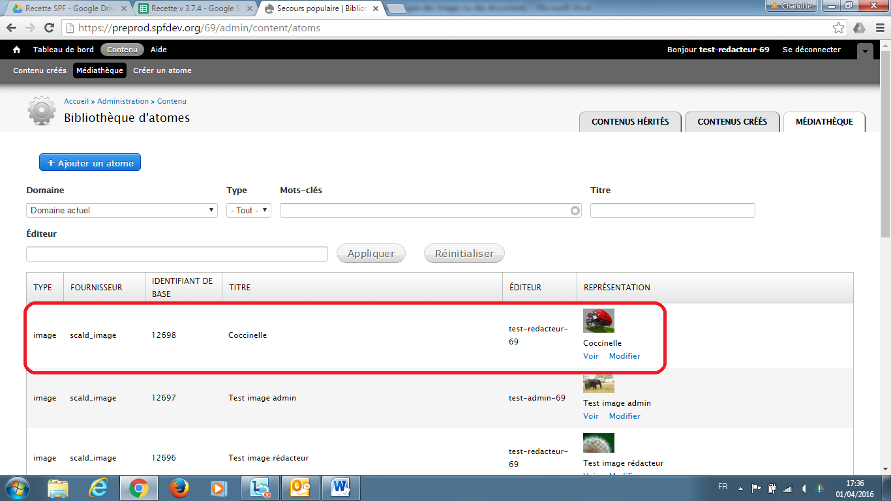891x501 pixels.
Task: Click the Coccinelle ladybug thumbnail
Action: tap(598, 321)
